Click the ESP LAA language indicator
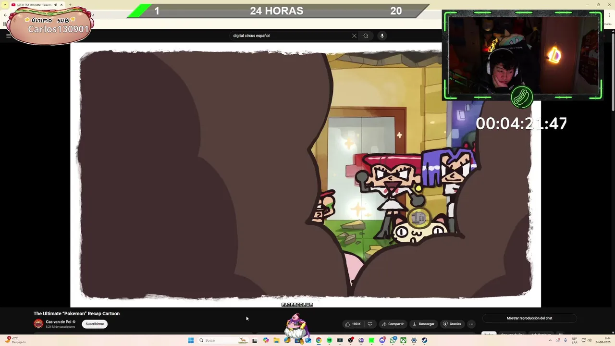Image resolution: width=615 pixels, height=346 pixels. tap(575, 340)
